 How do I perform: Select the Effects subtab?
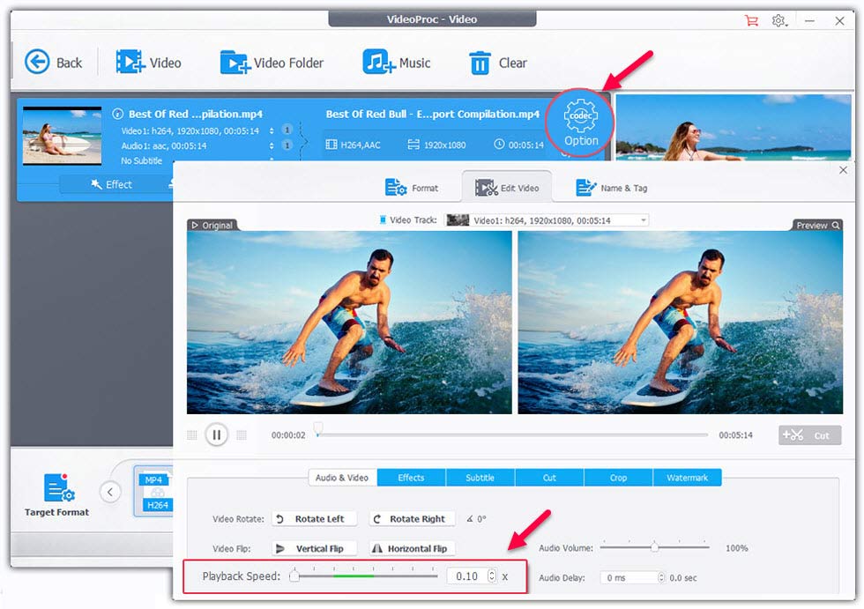(411, 478)
